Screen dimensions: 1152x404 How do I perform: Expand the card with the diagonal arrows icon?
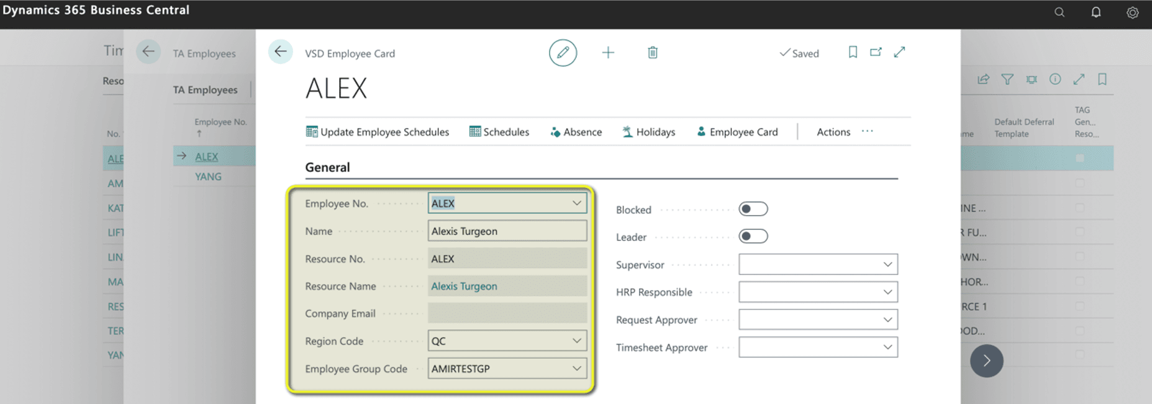click(x=899, y=53)
